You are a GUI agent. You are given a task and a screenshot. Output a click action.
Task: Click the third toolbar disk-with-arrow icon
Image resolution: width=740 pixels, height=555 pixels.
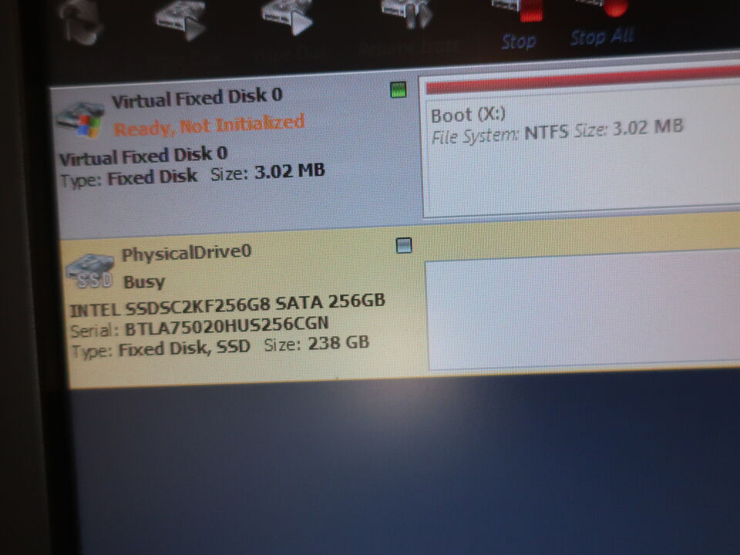tap(288, 17)
